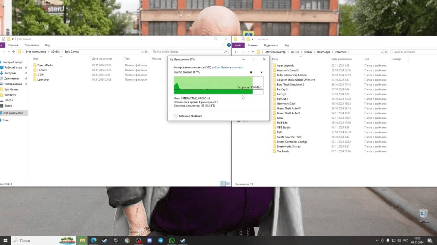Open 'Поделиться' tab in Epic Games window
Screen dimensions: 437x245
[32, 45]
